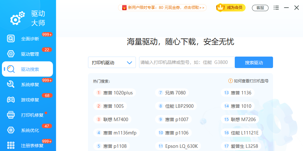Select hot search 惠普 1010
The width and height of the screenshot is (303, 151).
pos(238,106)
